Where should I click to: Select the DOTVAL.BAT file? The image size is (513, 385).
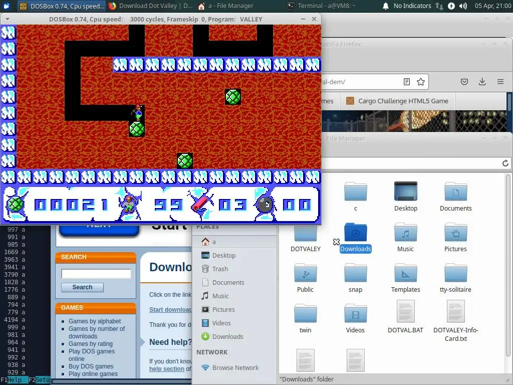pos(405,311)
